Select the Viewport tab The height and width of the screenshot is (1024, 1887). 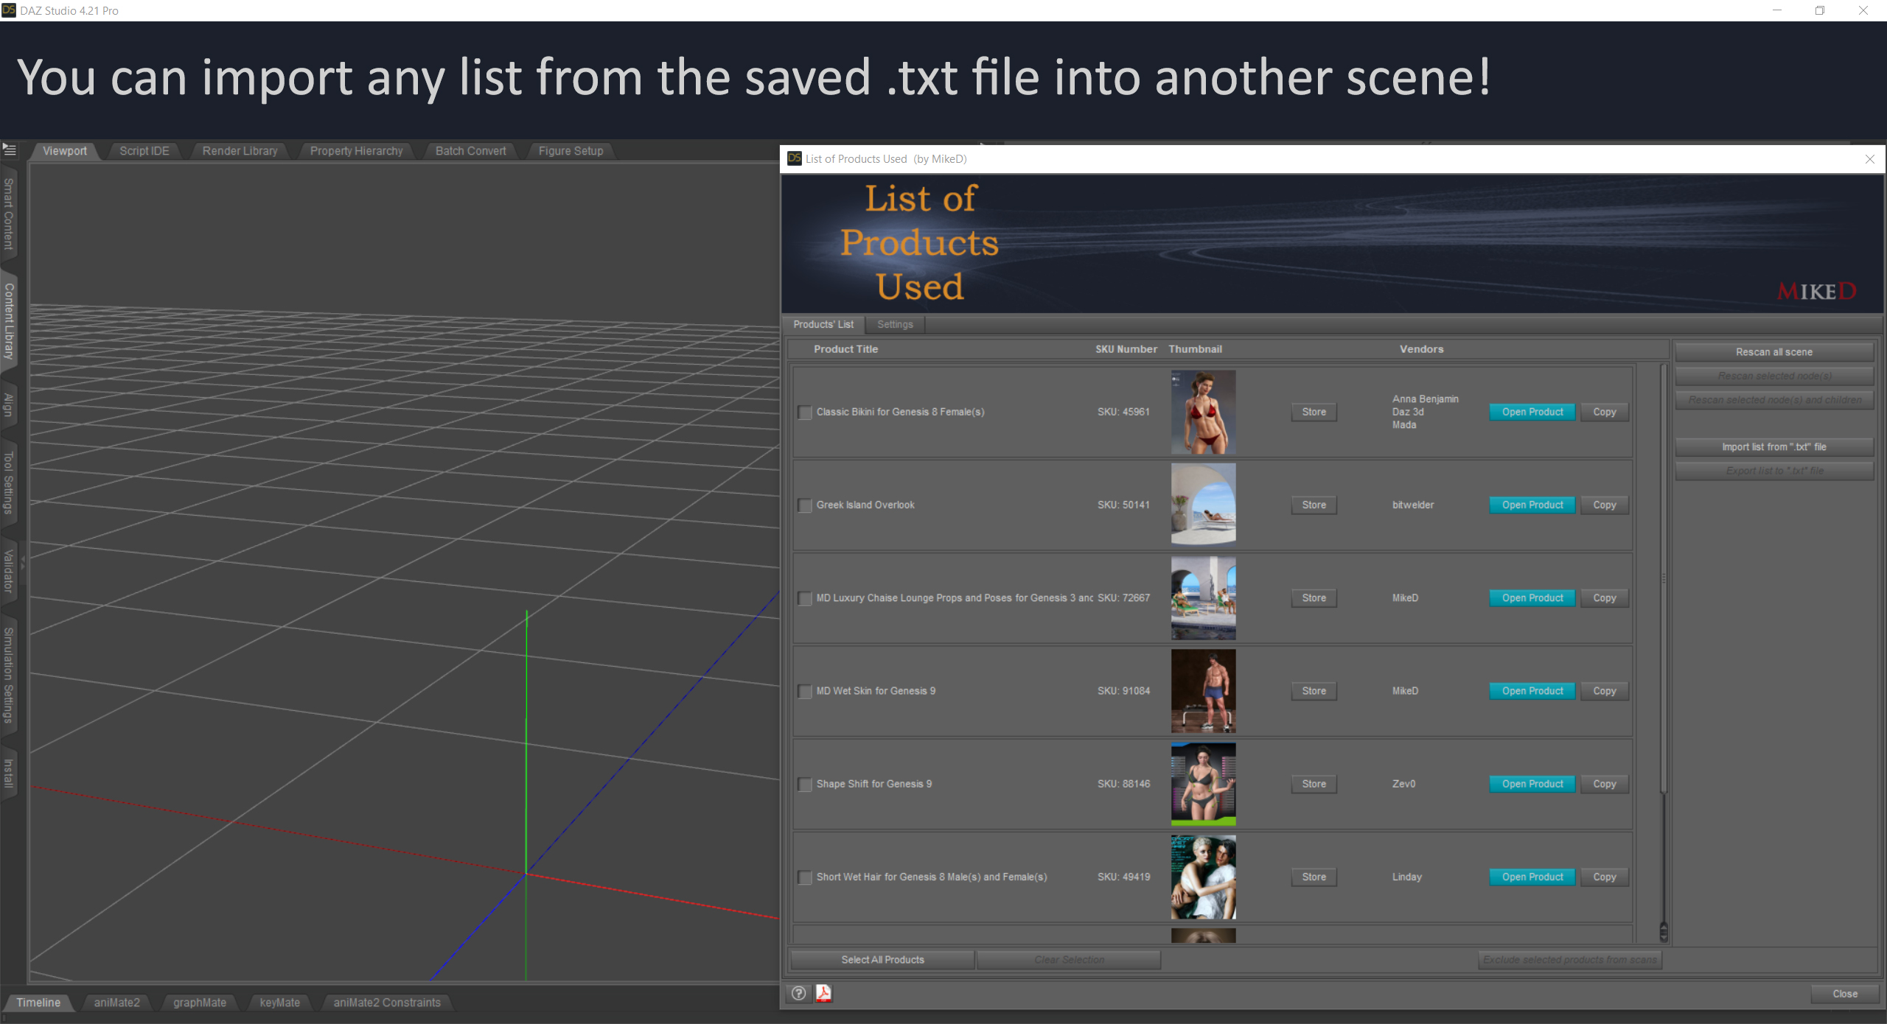pos(64,151)
